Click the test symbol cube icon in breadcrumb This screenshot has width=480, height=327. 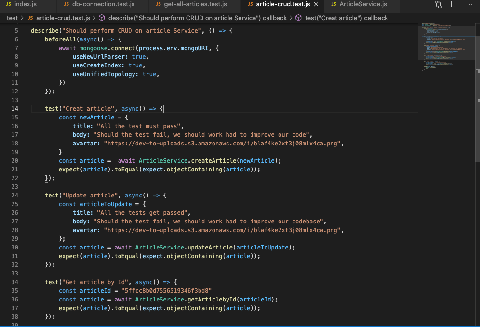pos(298,18)
